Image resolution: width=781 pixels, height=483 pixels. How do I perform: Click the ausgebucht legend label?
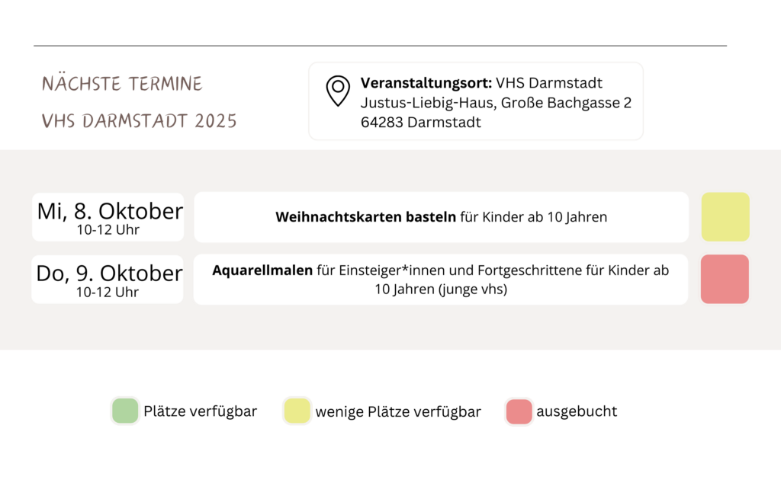tap(577, 411)
